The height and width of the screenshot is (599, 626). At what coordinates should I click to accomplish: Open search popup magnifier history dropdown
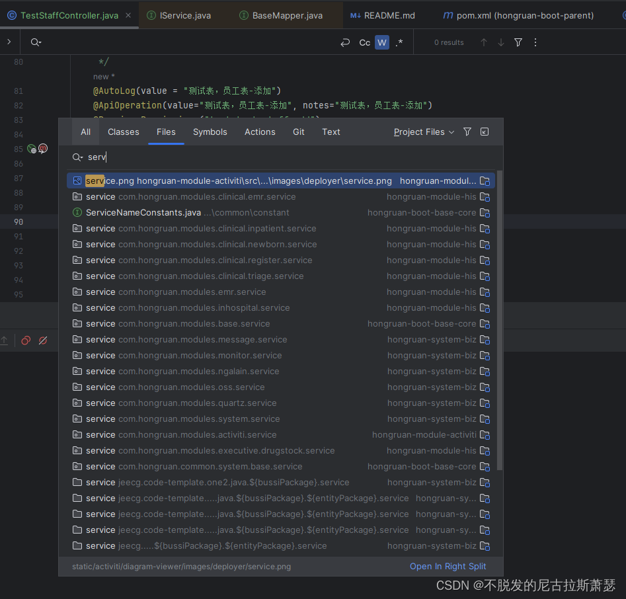(x=77, y=157)
